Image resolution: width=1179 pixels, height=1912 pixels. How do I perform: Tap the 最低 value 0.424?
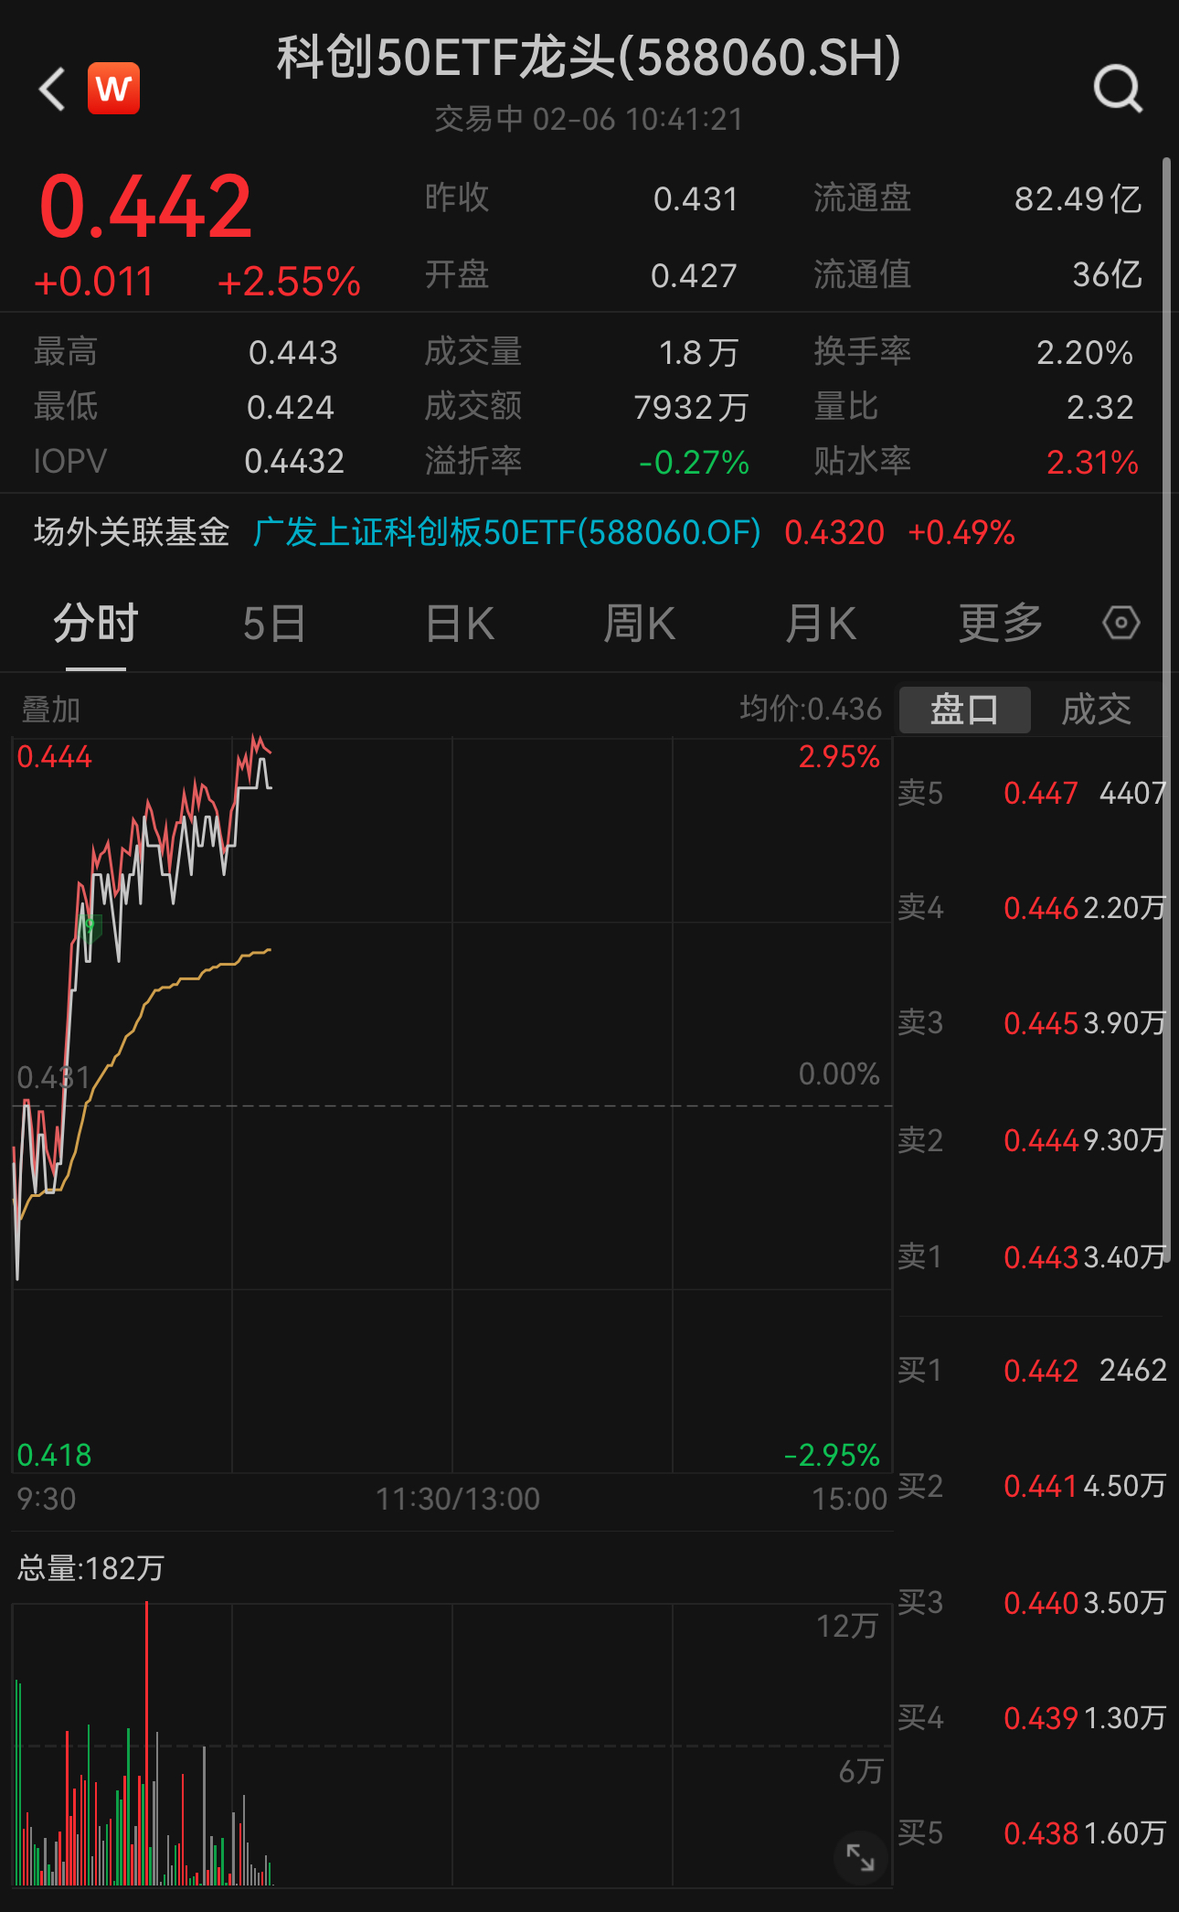coord(291,408)
